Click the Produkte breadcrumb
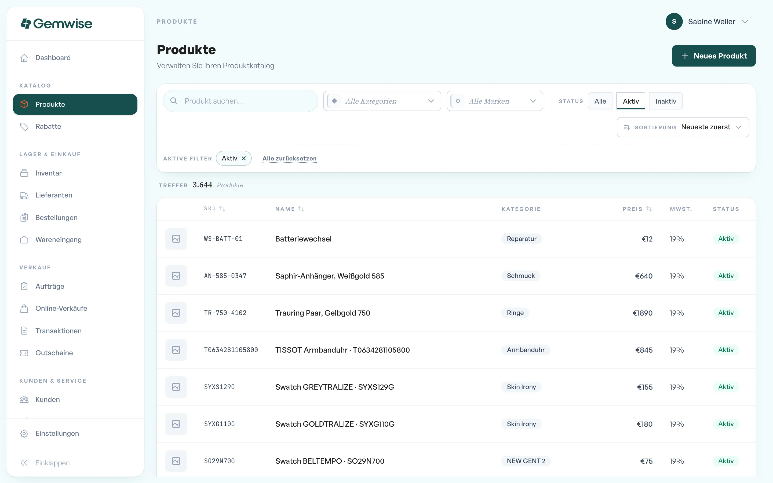773x483 pixels. [177, 21]
